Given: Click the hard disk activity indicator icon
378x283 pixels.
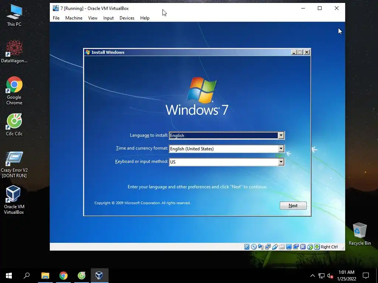Looking at the screenshot, I should tap(247, 247).
